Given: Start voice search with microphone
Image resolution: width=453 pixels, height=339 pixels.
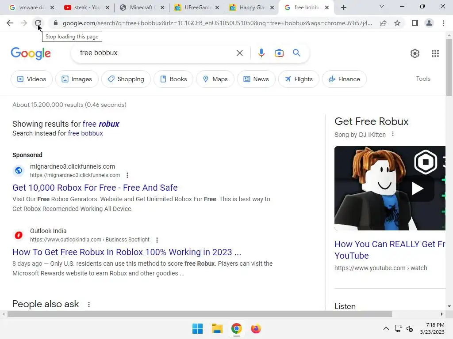Looking at the screenshot, I should point(261,53).
